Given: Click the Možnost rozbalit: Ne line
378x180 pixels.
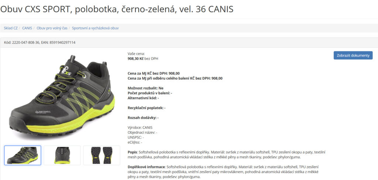Looking at the screenshot, I should (x=145, y=88).
